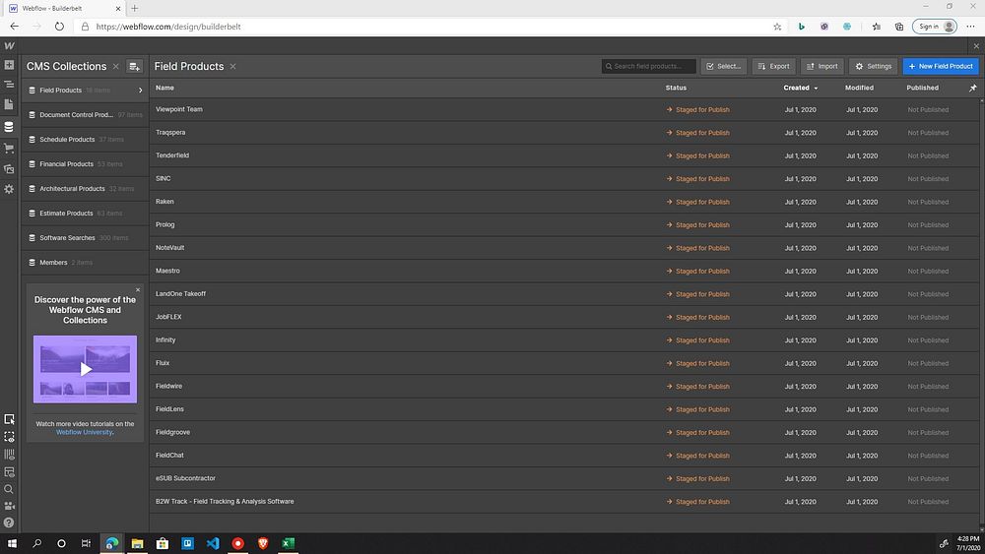This screenshot has height=554, width=985.
Task: Create a new collection with plus icon
Action: point(134,67)
